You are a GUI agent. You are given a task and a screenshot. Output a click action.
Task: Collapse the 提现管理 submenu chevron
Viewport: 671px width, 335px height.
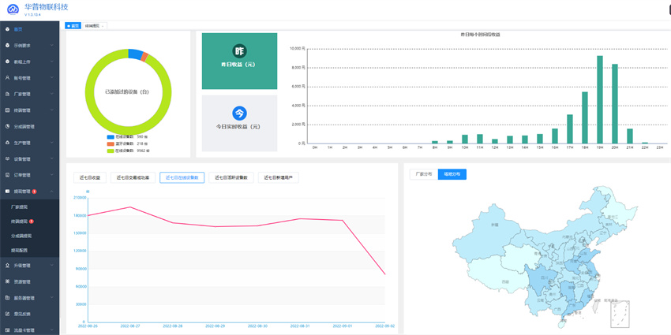click(x=52, y=192)
